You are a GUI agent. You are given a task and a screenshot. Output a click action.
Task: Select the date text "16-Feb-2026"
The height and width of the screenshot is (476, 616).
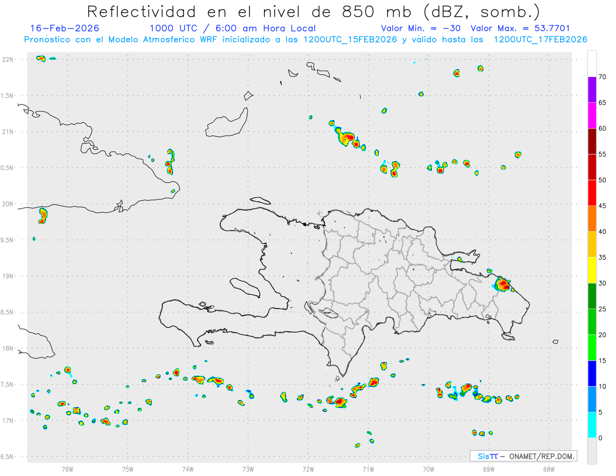point(65,28)
